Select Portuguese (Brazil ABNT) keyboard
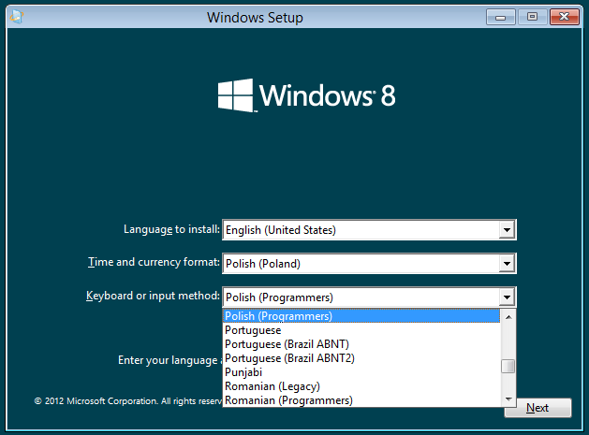Viewport: 589px width, 435px height. [x=287, y=344]
